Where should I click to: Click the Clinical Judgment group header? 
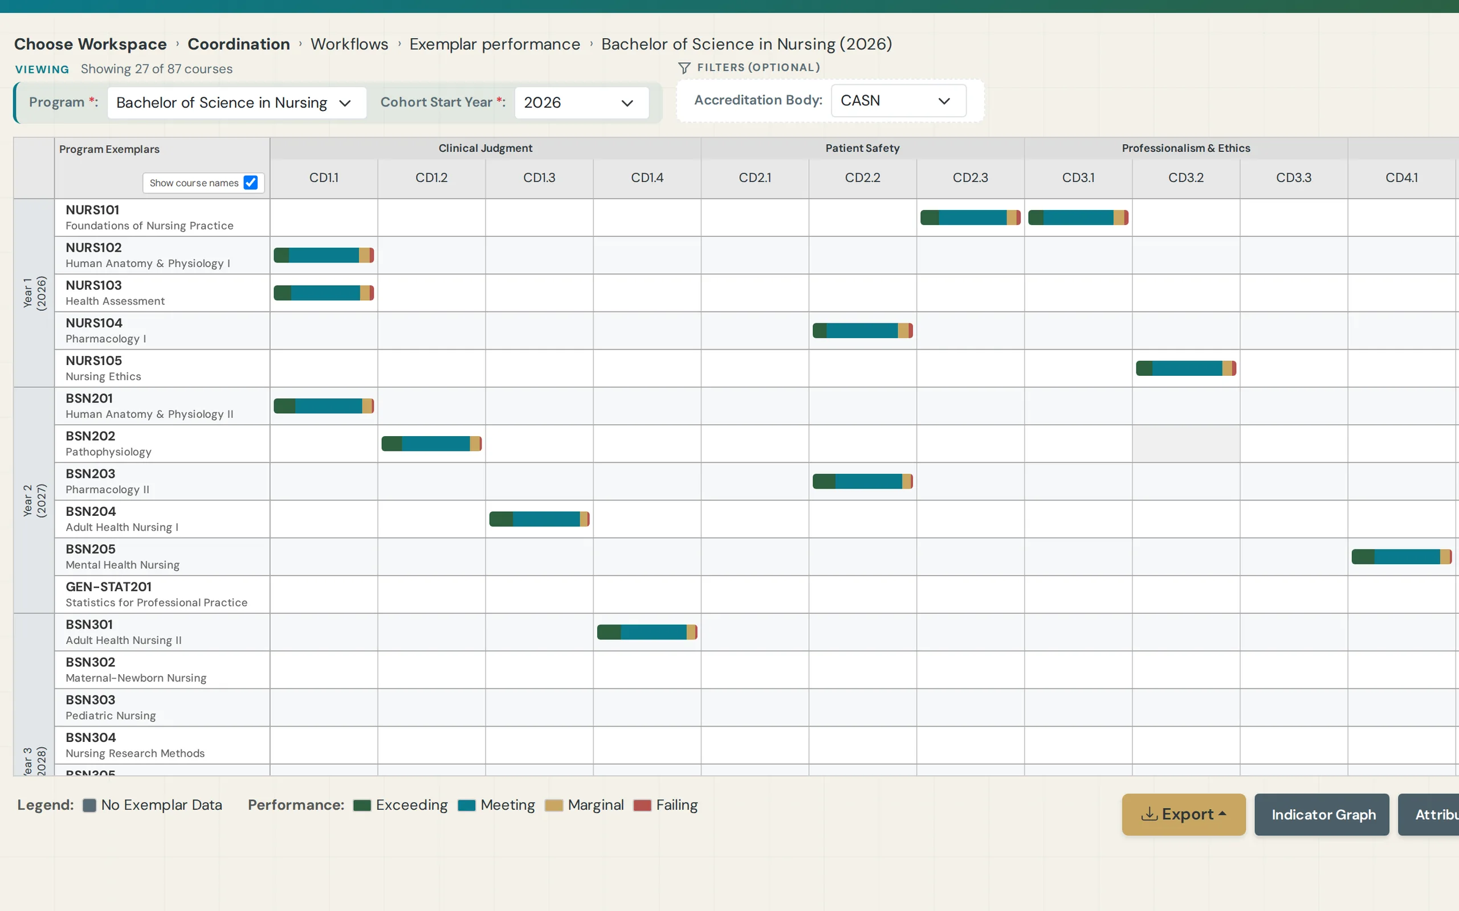pyautogui.click(x=486, y=148)
